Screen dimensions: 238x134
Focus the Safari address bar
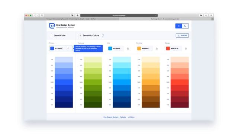tap(119, 15)
